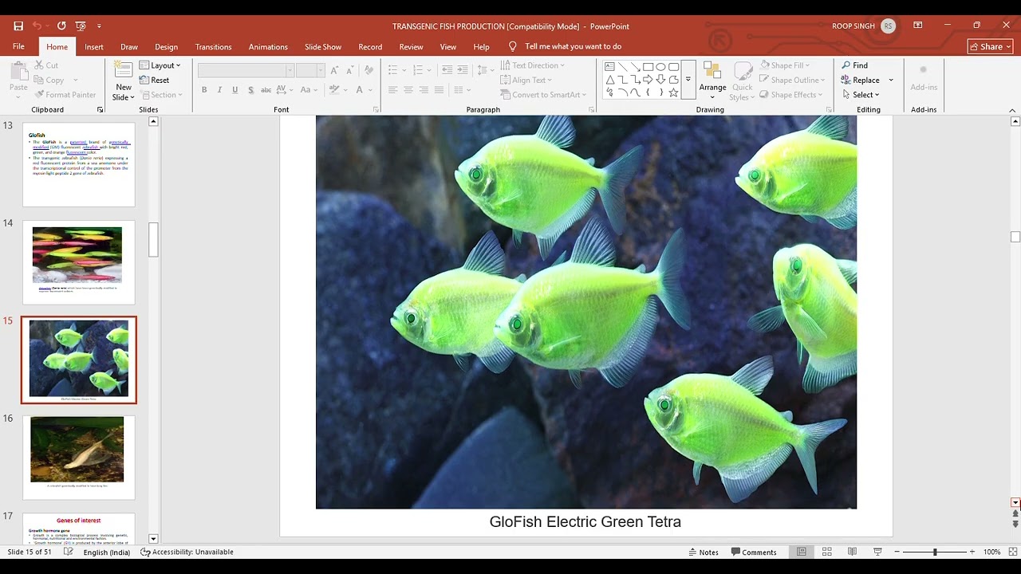Image resolution: width=1021 pixels, height=574 pixels.
Task: Open the Select dropdown
Action: coord(861,95)
